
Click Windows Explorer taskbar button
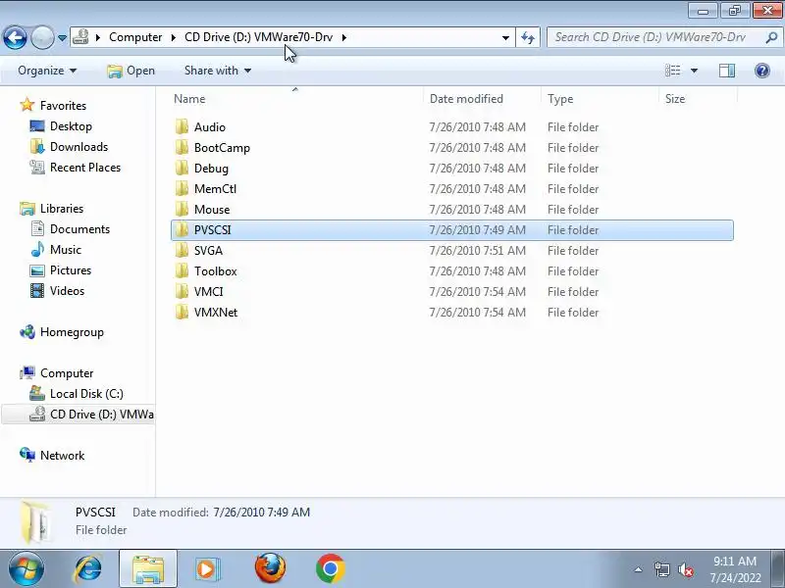point(148,568)
